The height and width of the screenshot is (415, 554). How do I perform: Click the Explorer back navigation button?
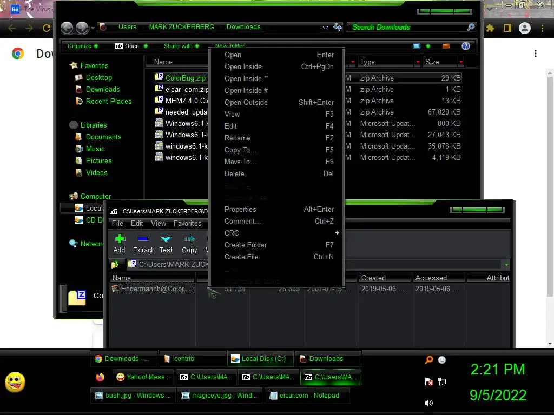pyautogui.click(x=67, y=28)
